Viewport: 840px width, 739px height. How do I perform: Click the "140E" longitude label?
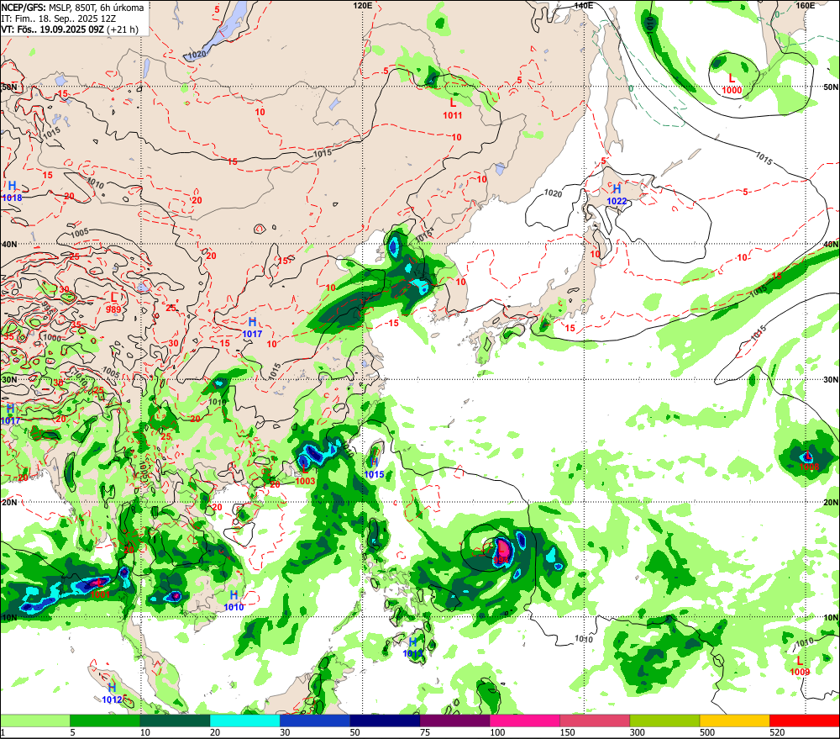point(583,5)
